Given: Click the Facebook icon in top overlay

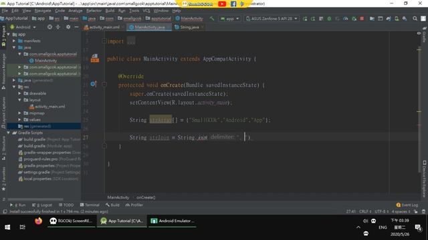Looking at the screenshot, I should [x=233, y=4].
